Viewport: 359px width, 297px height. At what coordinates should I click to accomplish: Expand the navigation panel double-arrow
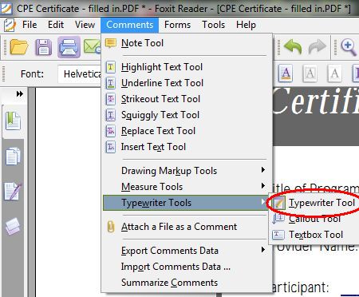coord(20,93)
